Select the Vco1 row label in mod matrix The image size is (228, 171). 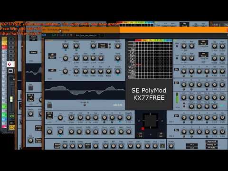pyautogui.click(x=132, y=67)
